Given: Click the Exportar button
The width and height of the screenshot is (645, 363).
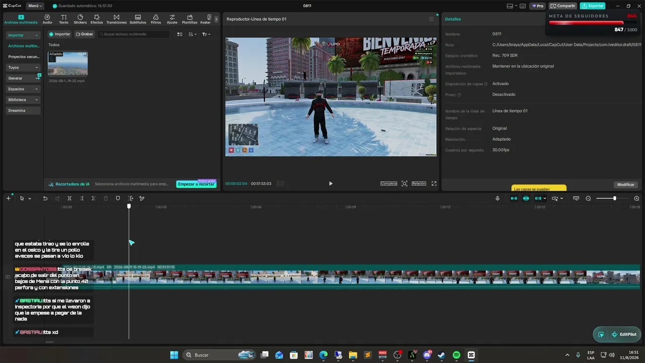Looking at the screenshot, I should coord(593,6).
